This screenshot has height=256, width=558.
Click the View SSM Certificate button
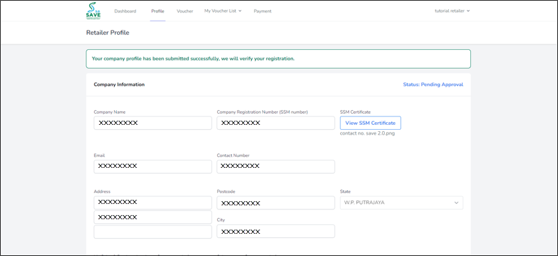(x=370, y=123)
